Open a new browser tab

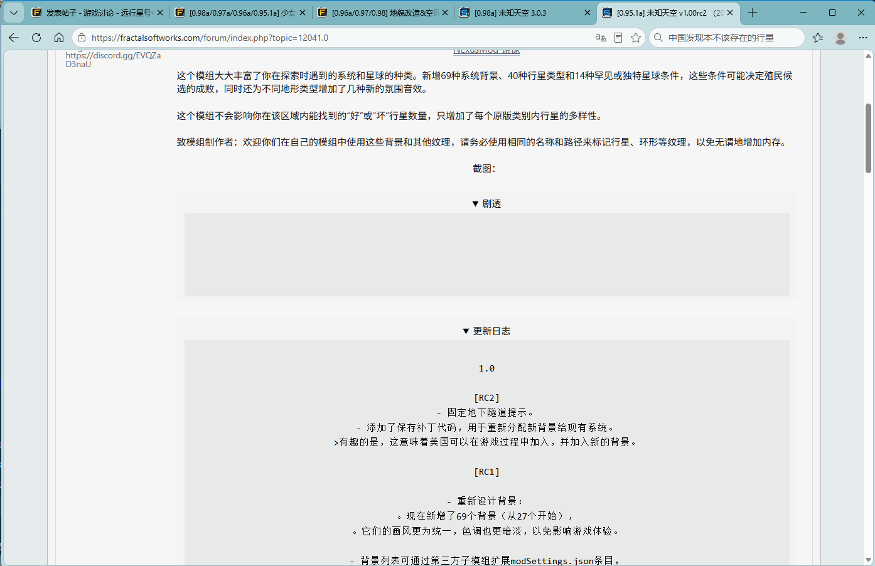tap(753, 13)
